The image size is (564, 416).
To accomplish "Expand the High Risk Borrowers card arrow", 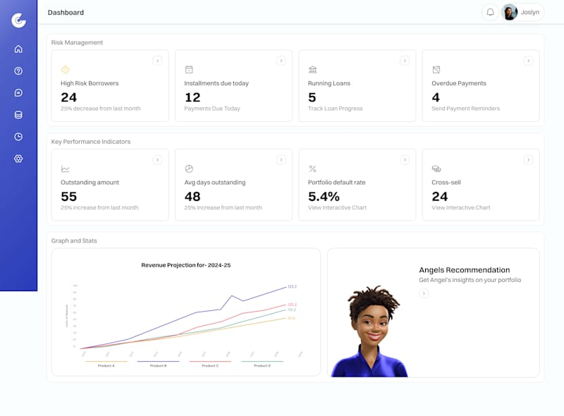I will 157,61.
